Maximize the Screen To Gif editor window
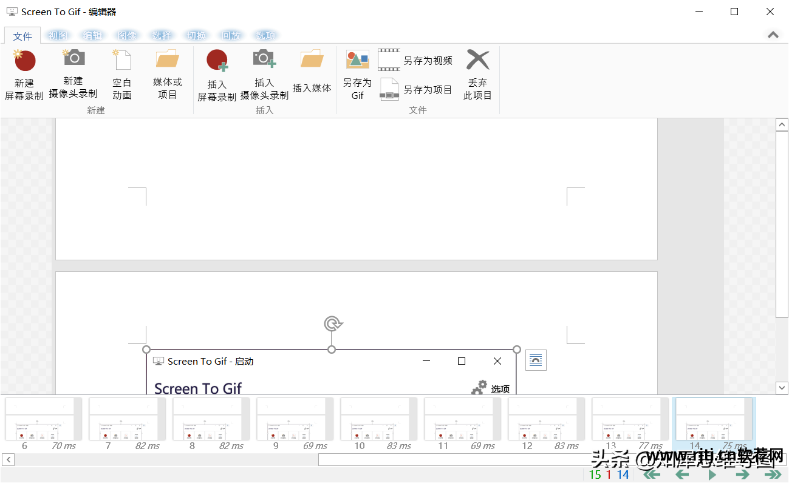This screenshot has width=789, height=483. (x=734, y=12)
